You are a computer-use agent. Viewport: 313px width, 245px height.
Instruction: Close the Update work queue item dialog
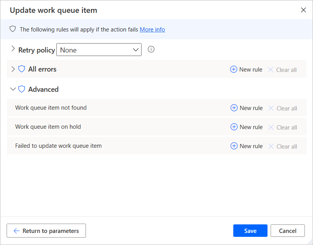click(303, 10)
